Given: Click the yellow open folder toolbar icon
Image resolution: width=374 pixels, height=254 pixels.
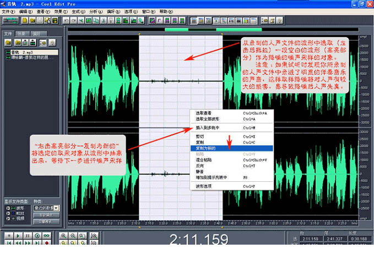Looking at the screenshot, I should 32,21.
